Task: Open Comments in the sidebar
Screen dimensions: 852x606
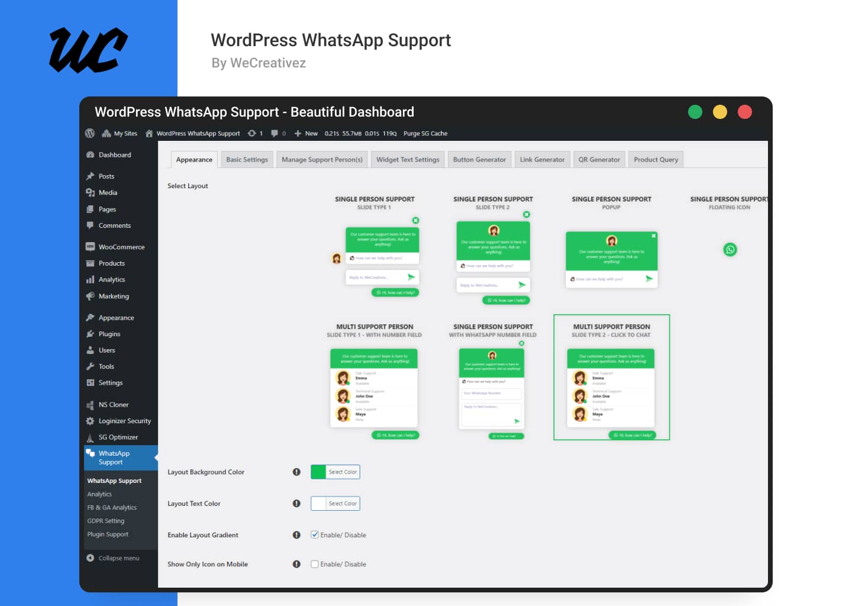Action: pos(115,225)
